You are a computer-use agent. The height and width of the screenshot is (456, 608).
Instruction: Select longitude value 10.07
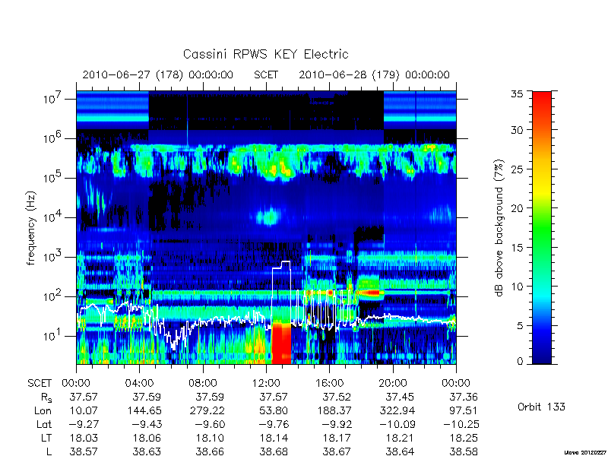[x=84, y=410]
